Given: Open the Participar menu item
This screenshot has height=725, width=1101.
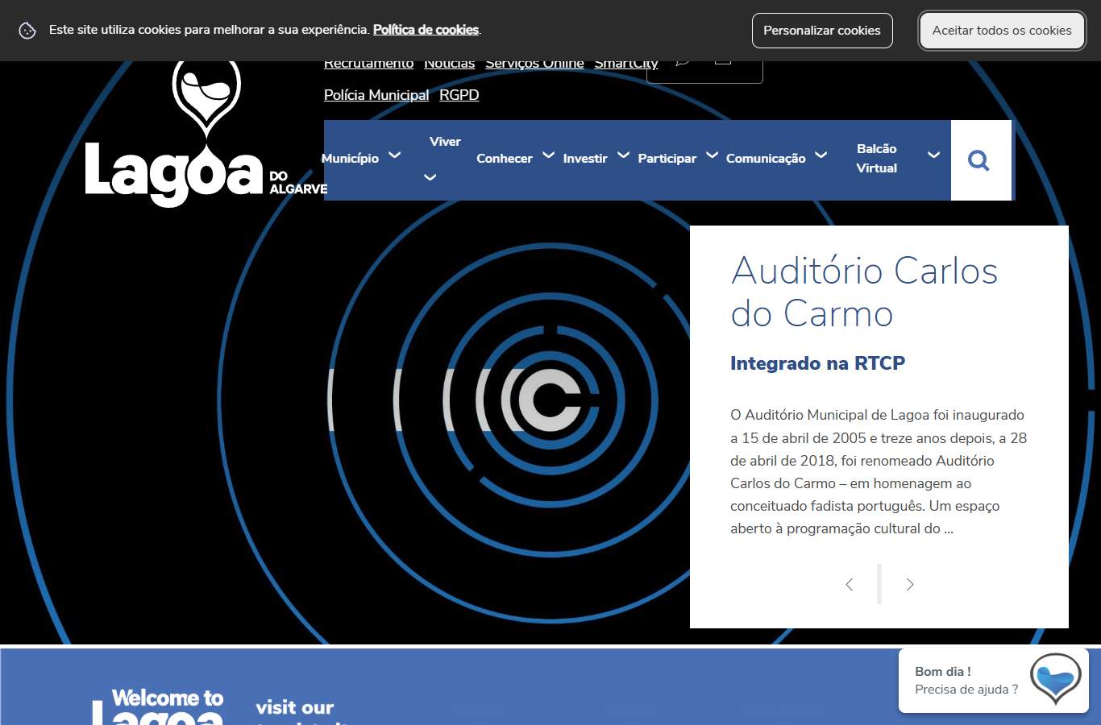Looking at the screenshot, I should click(x=667, y=159).
